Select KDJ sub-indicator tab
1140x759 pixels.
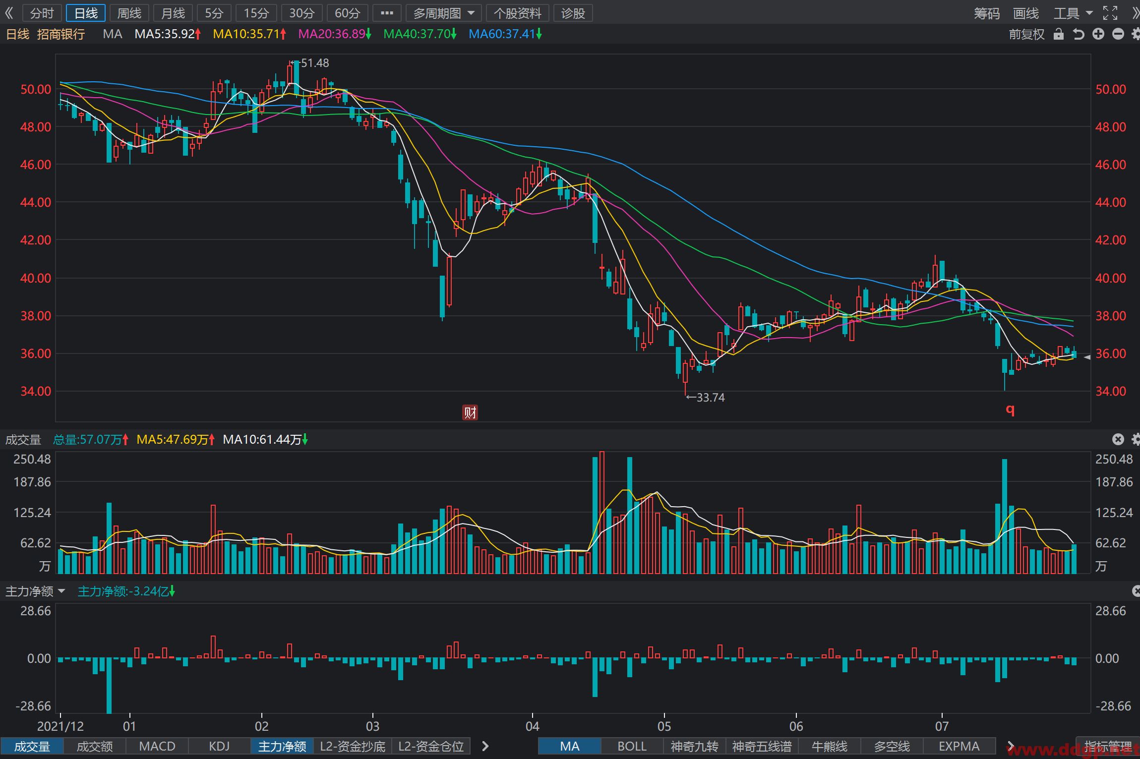click(220, 746)
